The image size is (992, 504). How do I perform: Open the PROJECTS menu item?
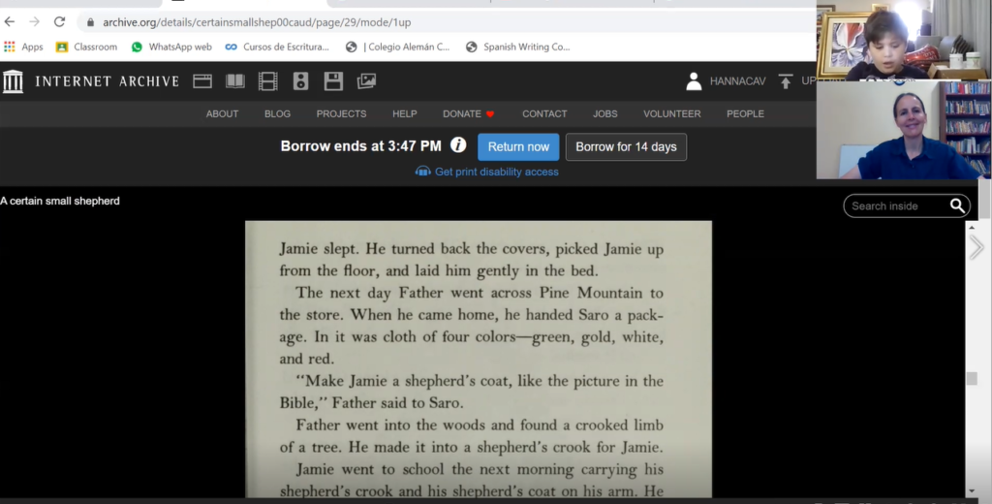[341, 113]
